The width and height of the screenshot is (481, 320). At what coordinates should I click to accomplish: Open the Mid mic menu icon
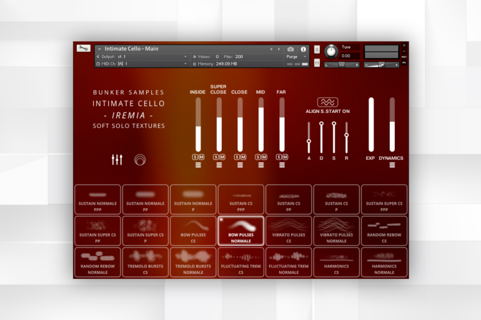[261, 165]
